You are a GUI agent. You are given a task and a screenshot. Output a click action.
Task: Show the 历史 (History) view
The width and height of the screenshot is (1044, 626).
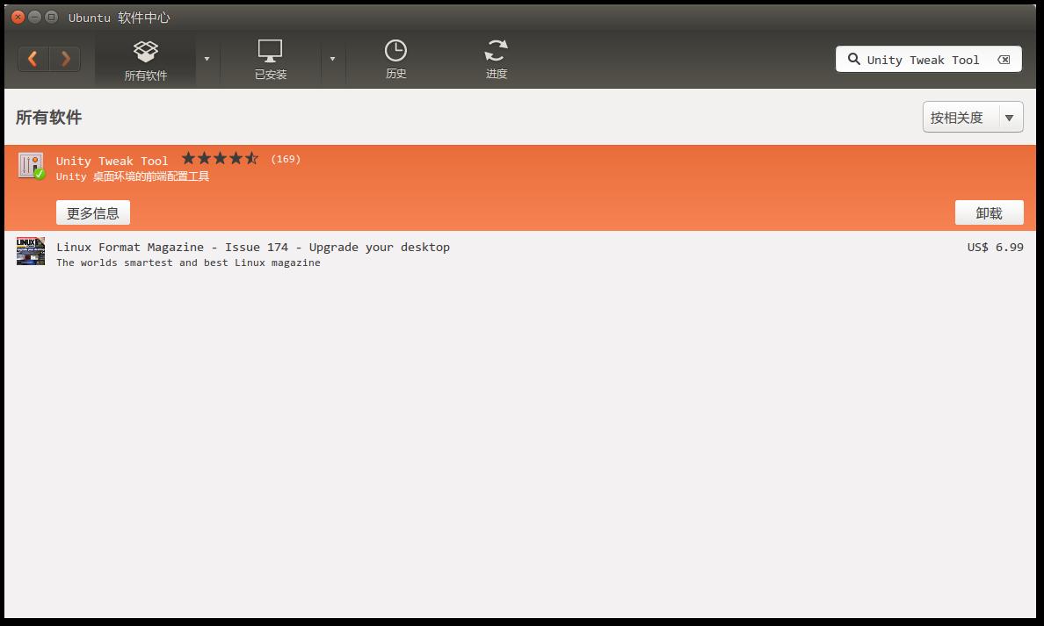coord(395,60)
